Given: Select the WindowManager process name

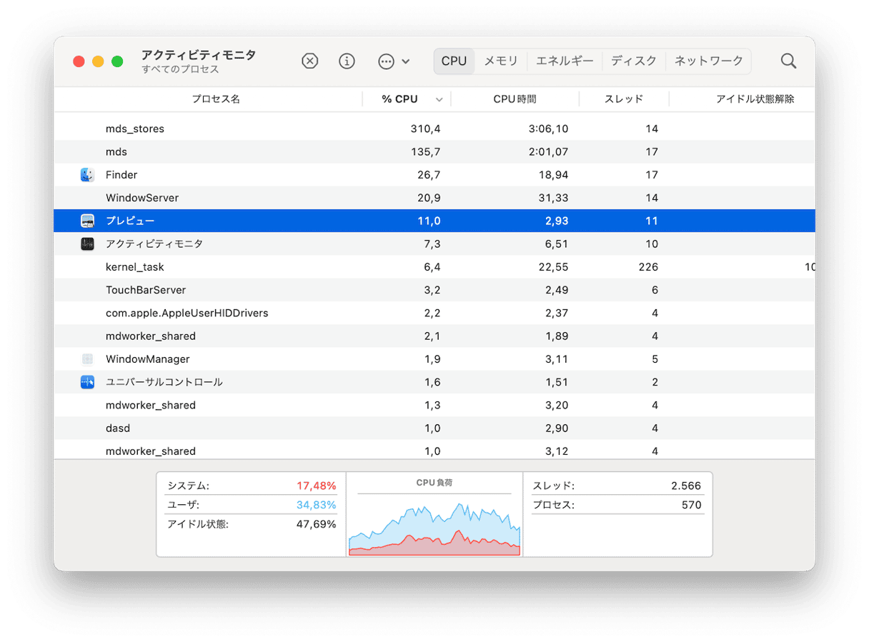Looking at the screenshot, I should (x=148, y=359).
